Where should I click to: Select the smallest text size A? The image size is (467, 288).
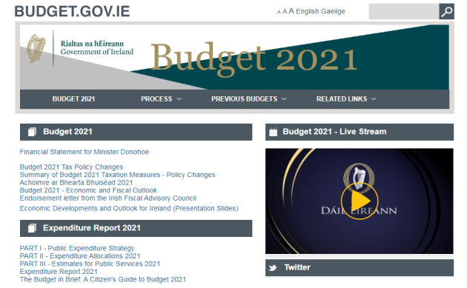pos(279,12)
